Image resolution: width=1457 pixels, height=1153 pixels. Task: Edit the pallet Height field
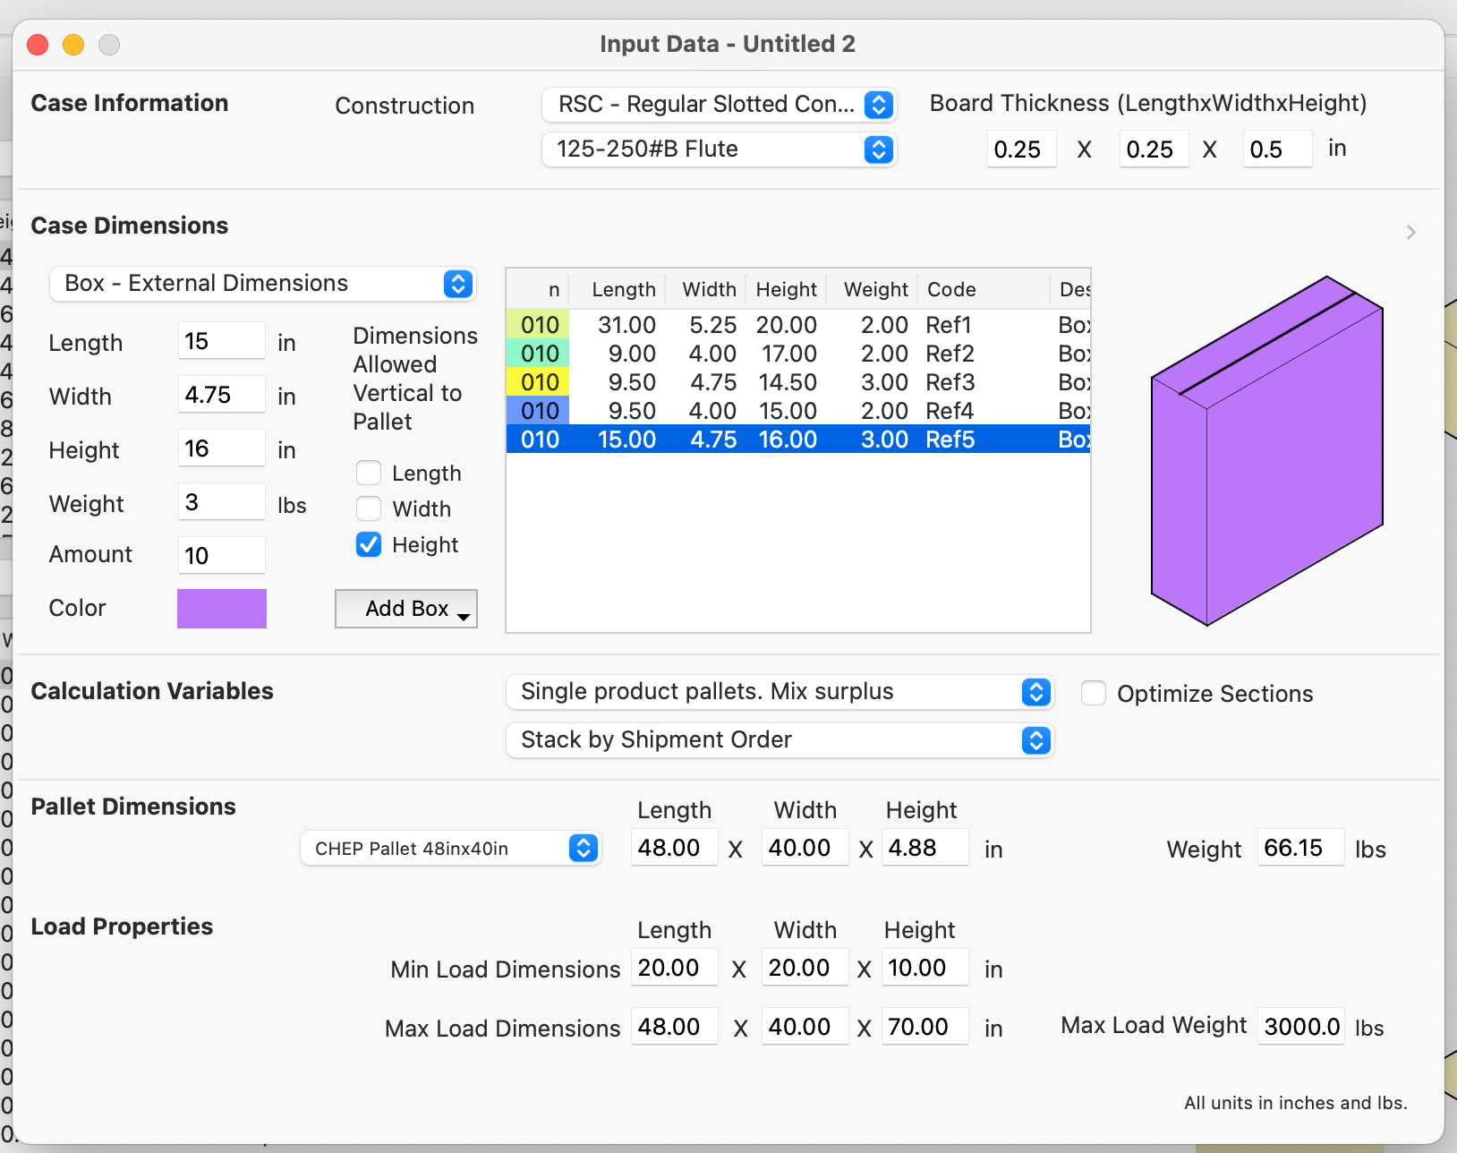925,848
